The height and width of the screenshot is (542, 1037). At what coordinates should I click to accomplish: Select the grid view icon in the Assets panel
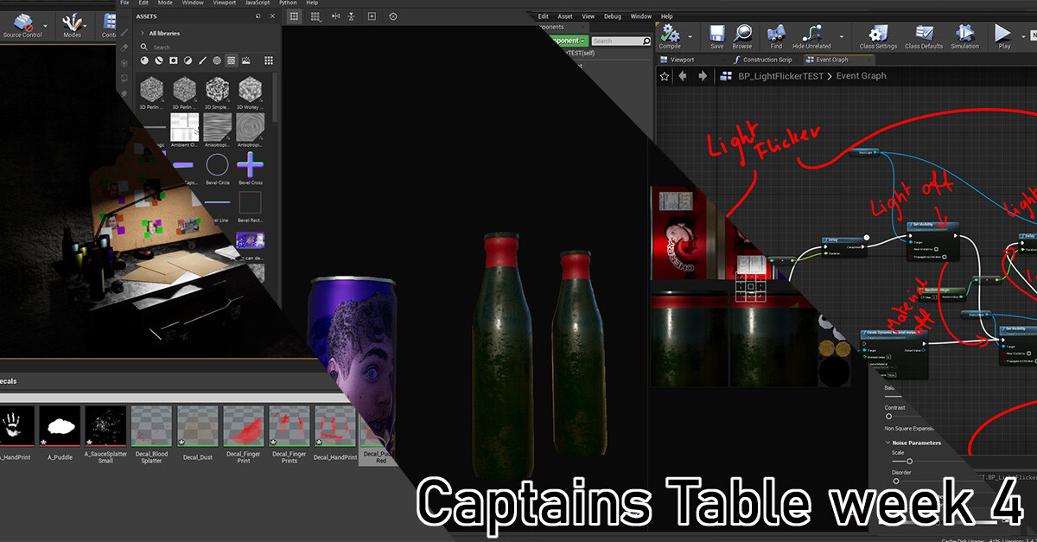[270, 60]
